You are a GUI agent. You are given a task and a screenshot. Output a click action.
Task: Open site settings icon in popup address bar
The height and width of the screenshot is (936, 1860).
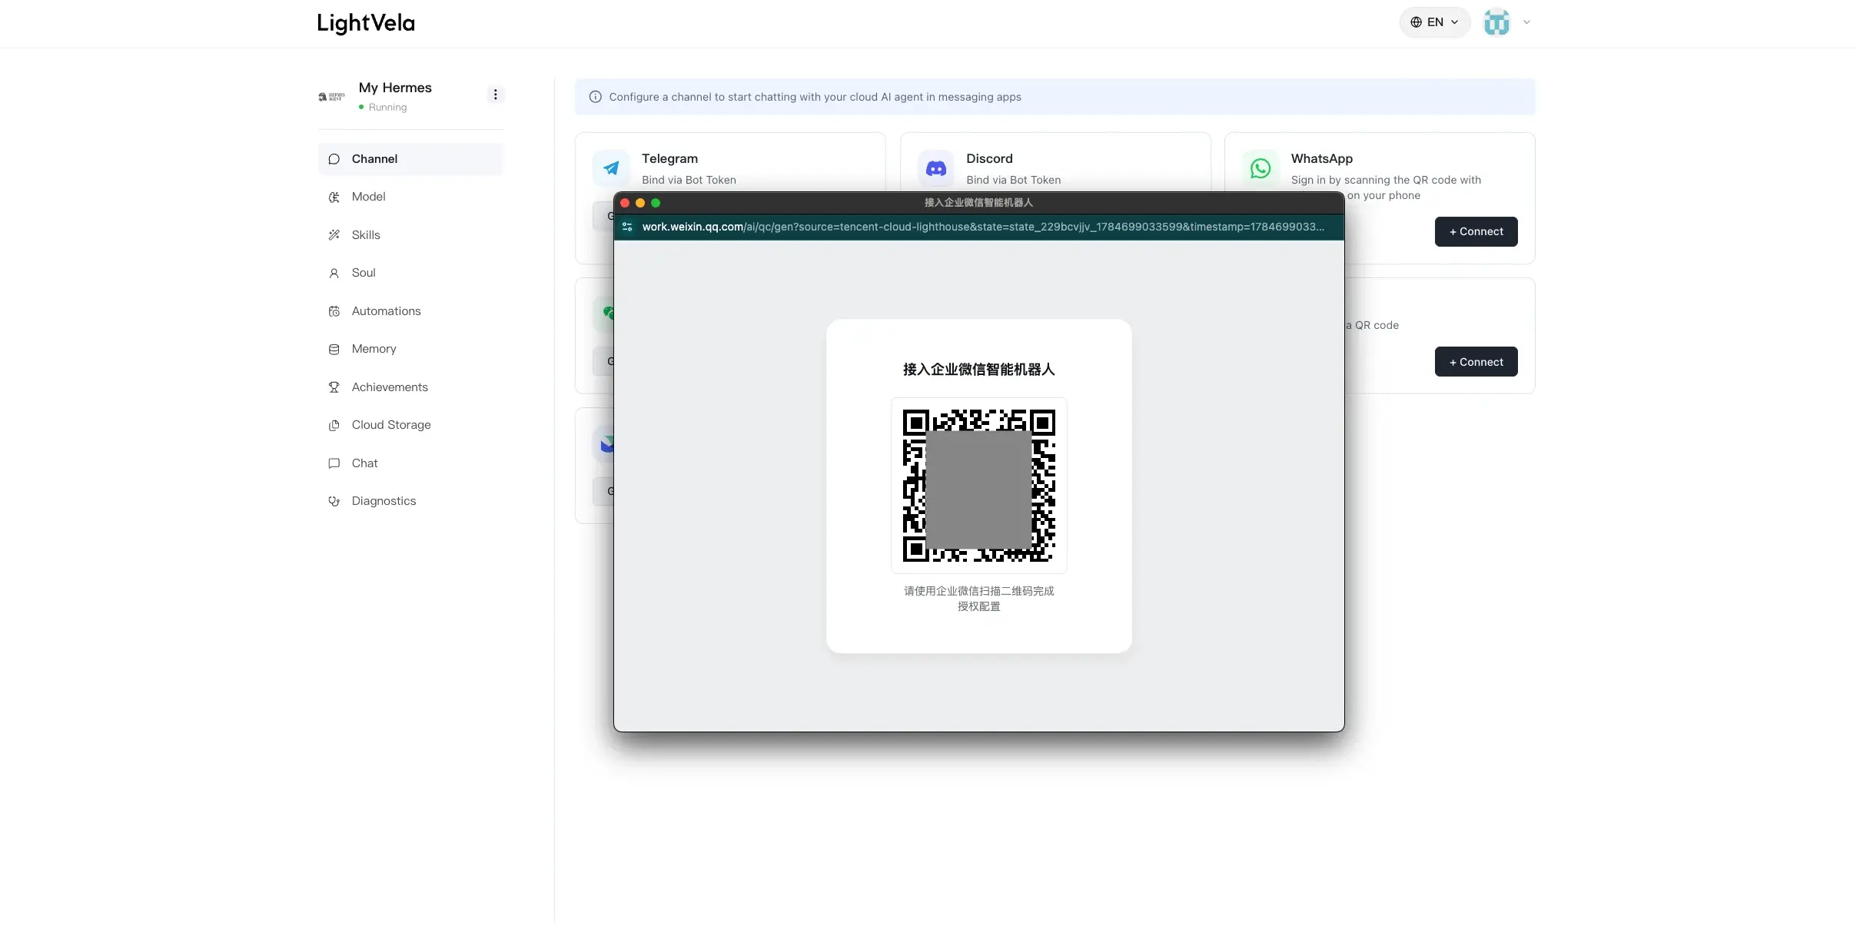pyautogui.click(x=627, y=227)
